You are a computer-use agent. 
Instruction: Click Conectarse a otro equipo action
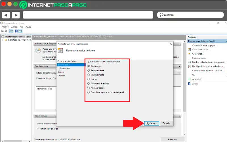(204, 45)
